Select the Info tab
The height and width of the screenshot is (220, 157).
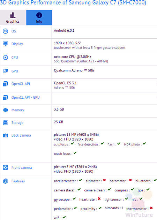click(39, 17)
